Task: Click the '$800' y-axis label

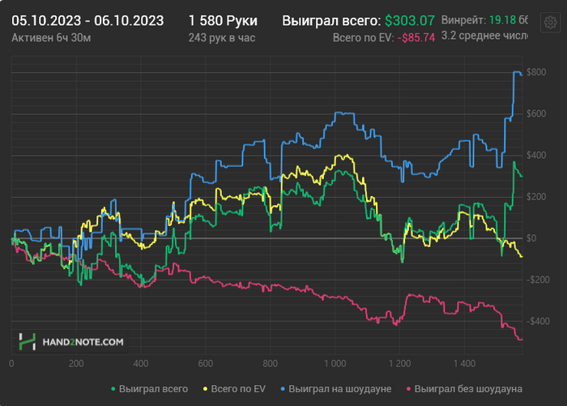Action: (536, 72)
